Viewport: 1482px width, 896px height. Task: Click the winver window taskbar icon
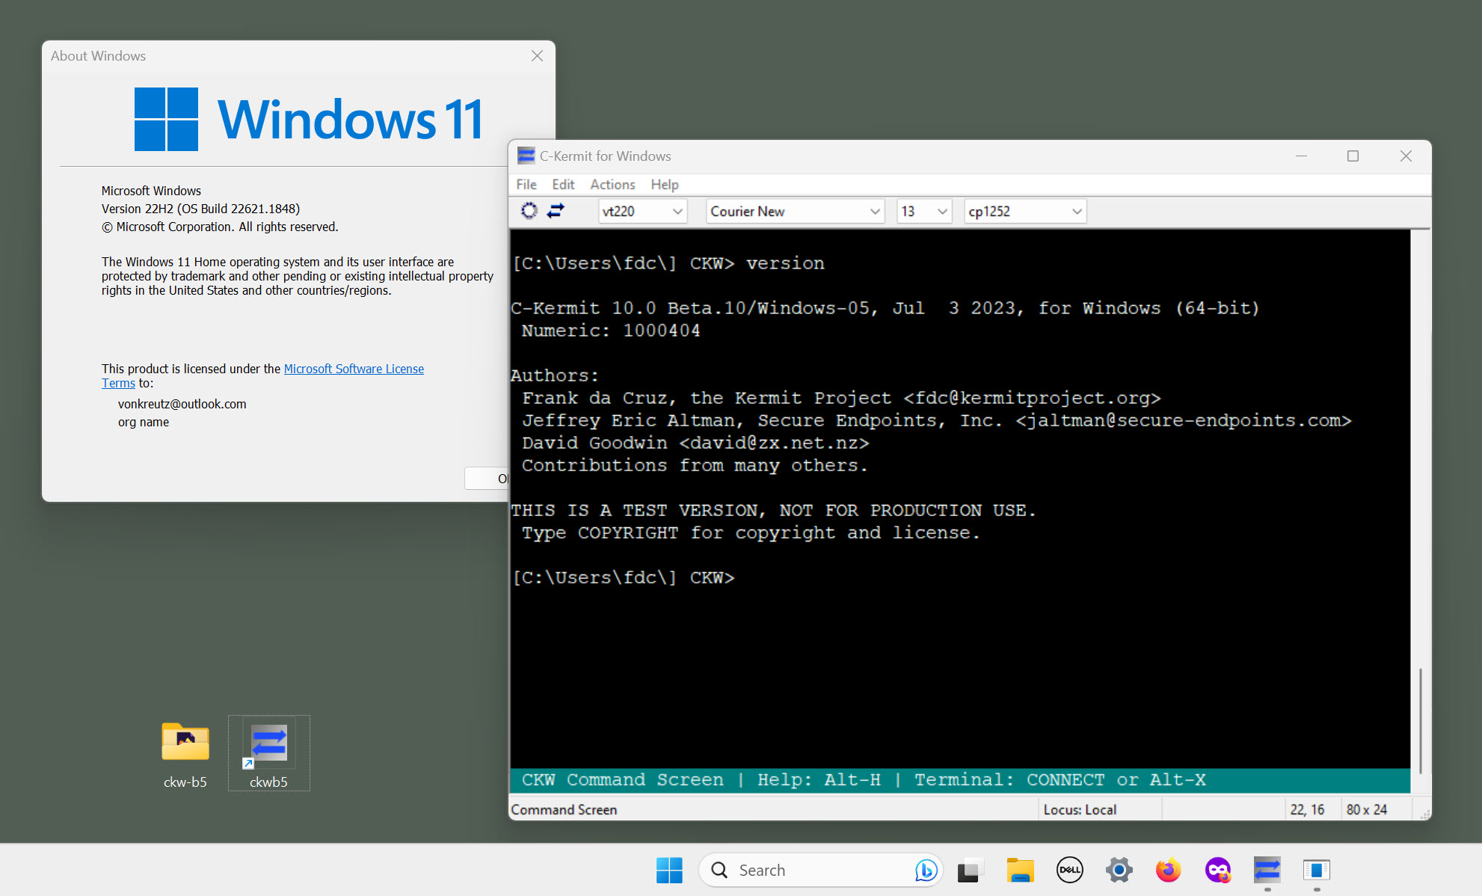[x=1316, y=870]
